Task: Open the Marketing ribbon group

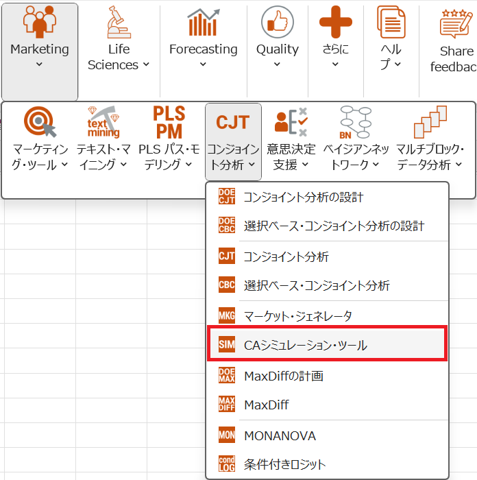Action: pos(40,49)
